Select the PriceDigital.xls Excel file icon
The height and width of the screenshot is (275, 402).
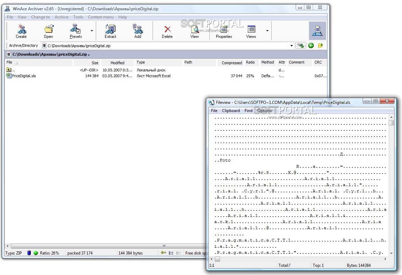pyautogui.click(x=9, y=75)
